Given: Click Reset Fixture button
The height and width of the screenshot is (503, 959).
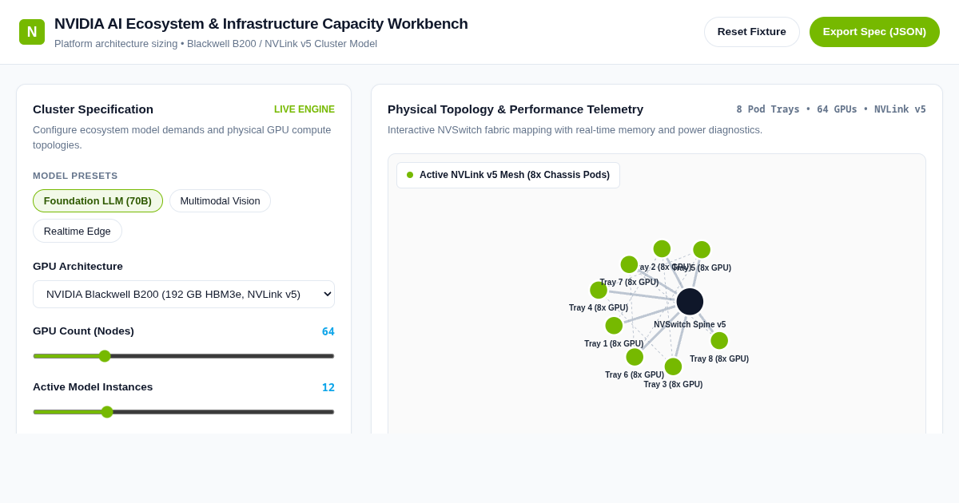Looking at the screenshot, I should (752, 32).
